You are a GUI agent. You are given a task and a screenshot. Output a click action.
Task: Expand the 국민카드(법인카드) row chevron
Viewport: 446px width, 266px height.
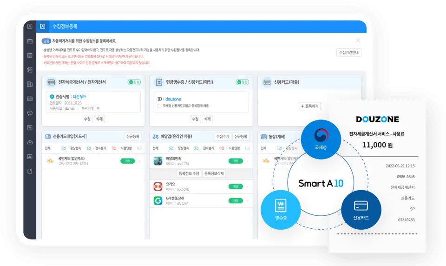click(x=139, y=161)
